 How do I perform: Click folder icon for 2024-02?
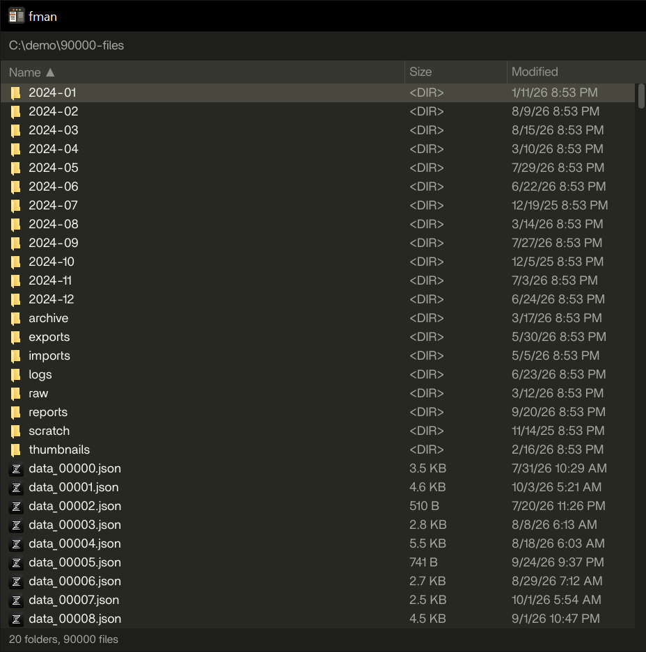click(x=15, y=111)
